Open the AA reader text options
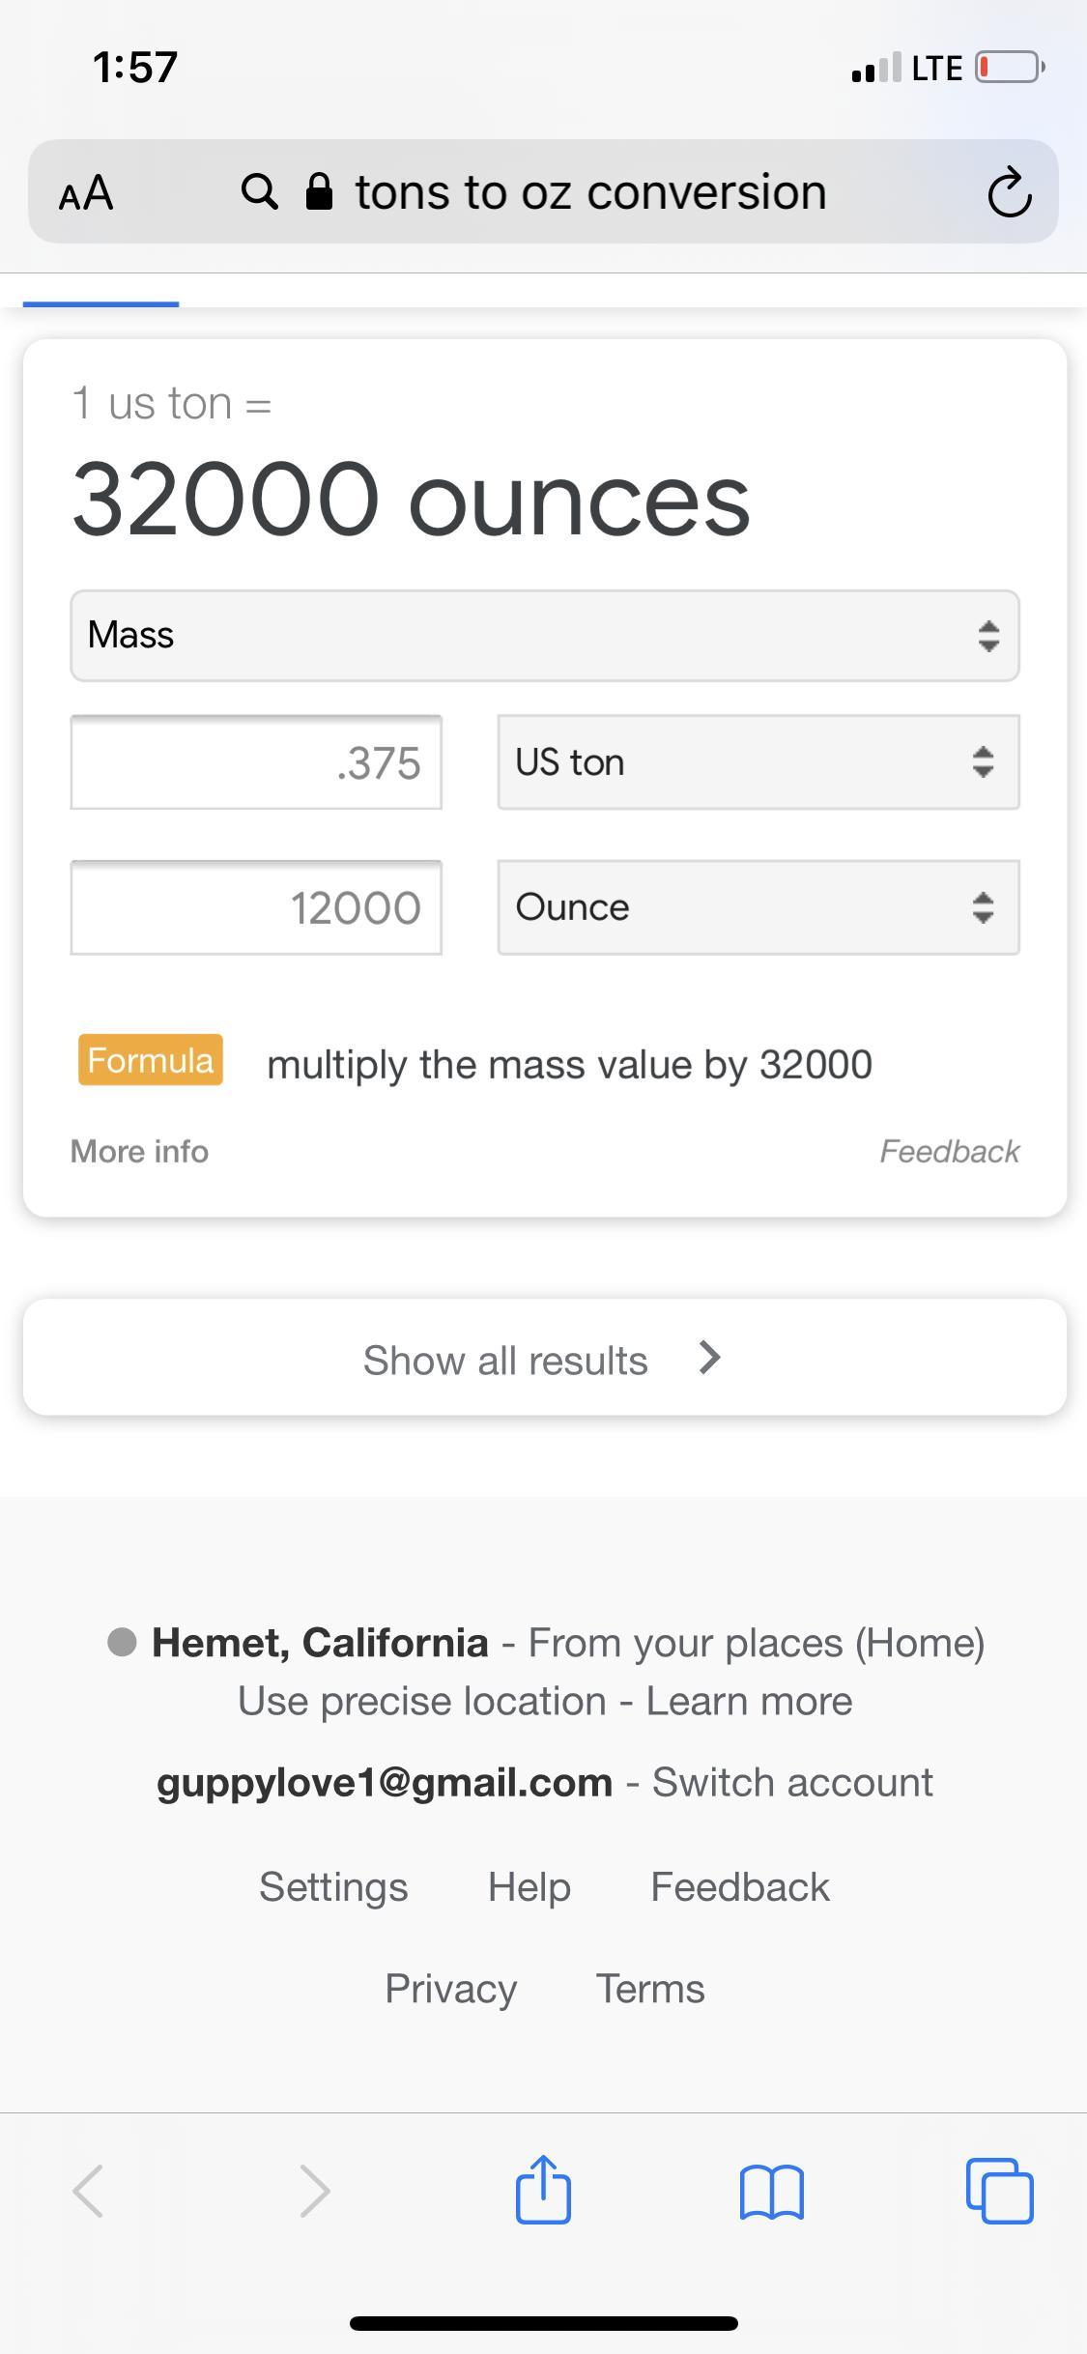The height and width of the screenshot is (2354, 1087). coord(86,192)
